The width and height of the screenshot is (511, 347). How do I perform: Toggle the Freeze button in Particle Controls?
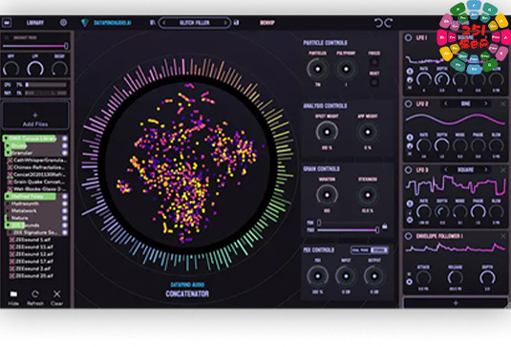pyautogui.click(x=374, y=62)
